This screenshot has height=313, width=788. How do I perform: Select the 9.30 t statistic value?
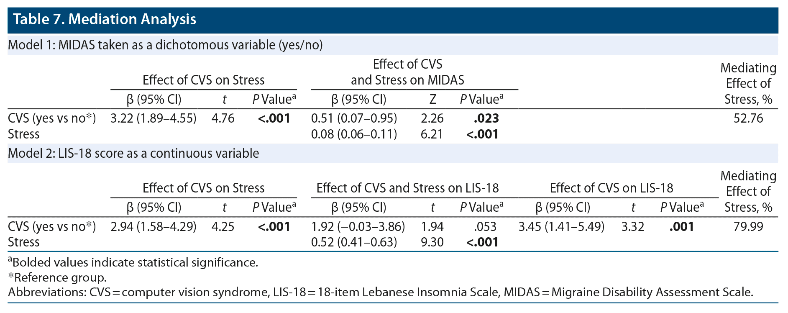pos(432,242)
